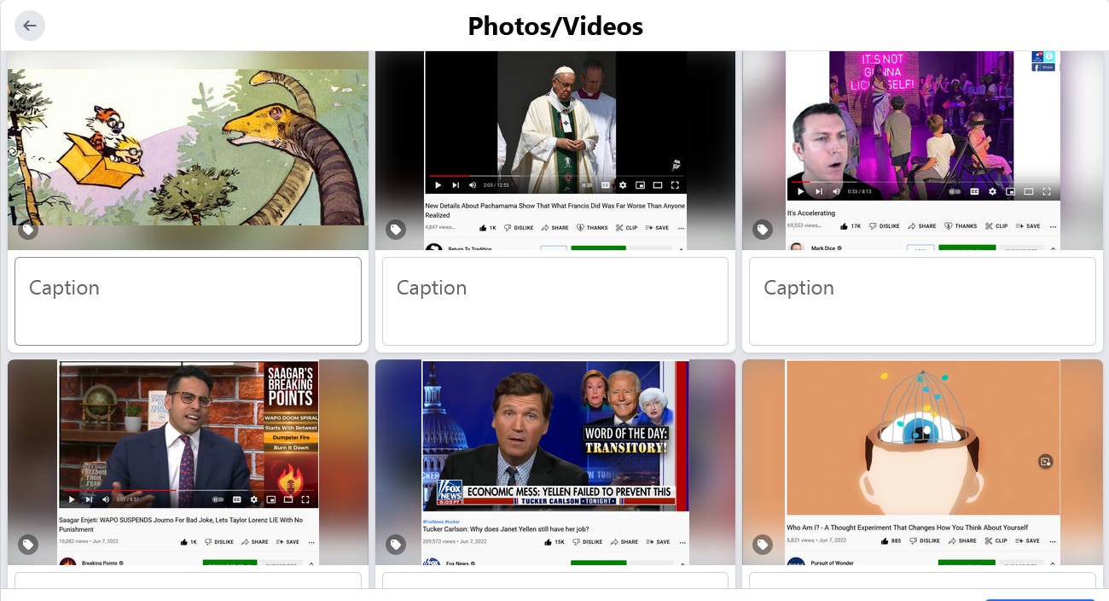Tag the Calvin and Hobbes cartoon photo
The image size is (1109, 601).
28,230
